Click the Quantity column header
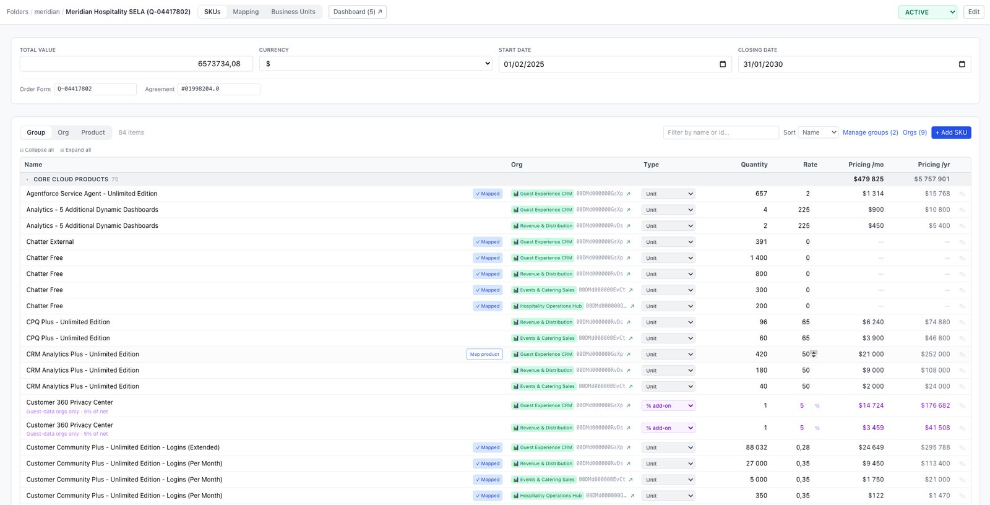 point(754,165)
